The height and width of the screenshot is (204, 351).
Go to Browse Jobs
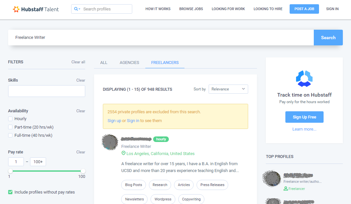pyautogui.click(x=191, y=9)
